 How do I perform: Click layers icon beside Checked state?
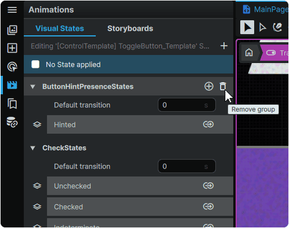coord(37,207)
